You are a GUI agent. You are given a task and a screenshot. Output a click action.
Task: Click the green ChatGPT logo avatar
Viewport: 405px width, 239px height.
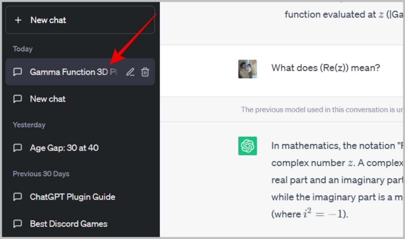(x=248, y=146)
